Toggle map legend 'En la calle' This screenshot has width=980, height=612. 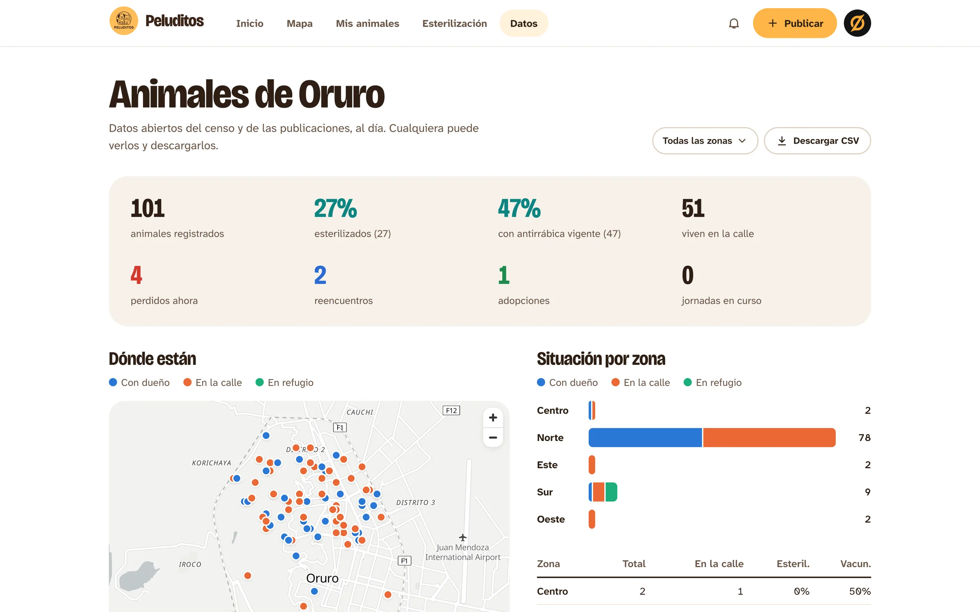coord(213,382)
